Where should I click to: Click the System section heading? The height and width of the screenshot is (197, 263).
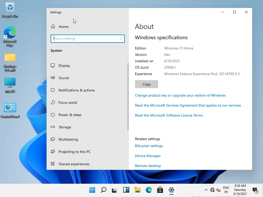pos(56,50)
